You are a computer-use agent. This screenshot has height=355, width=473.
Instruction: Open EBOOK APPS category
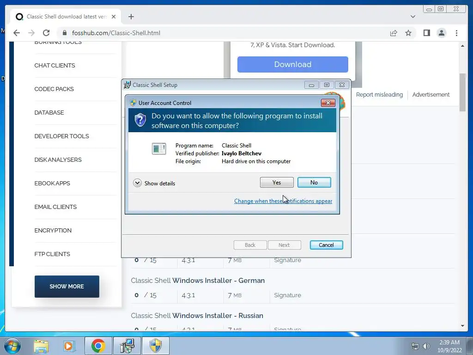click(x=52, y=183)
